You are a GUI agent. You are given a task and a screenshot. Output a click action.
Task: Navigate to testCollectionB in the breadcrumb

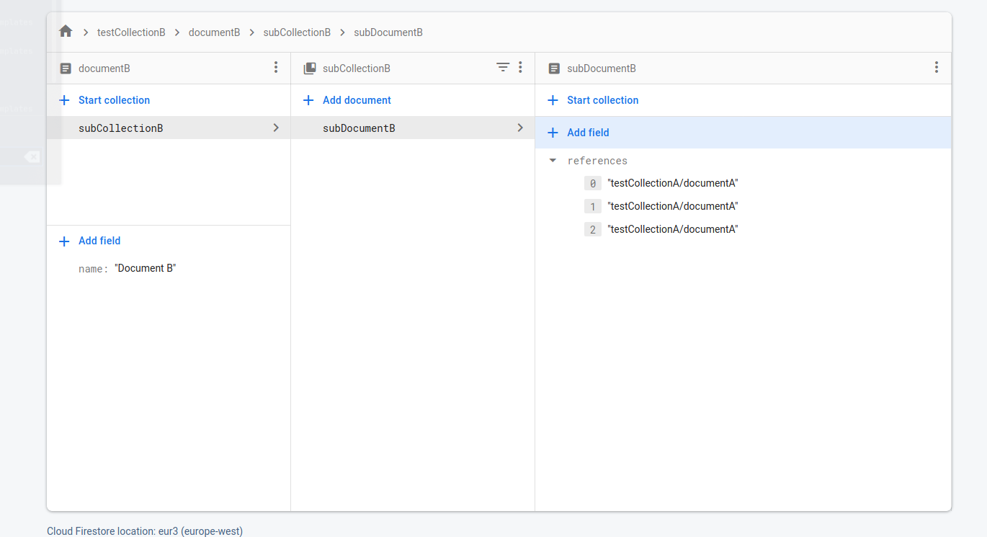131,32
